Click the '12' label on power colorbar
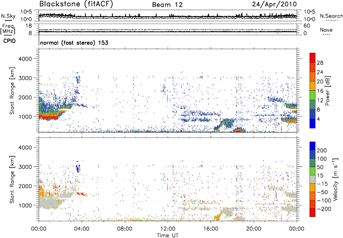This screenshot has height=238, width=343. click(320, 101)
